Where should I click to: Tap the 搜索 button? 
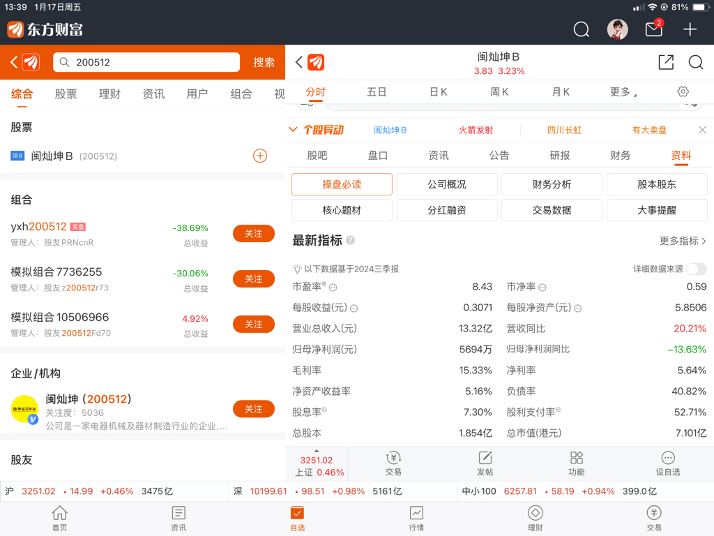[264, 62]
